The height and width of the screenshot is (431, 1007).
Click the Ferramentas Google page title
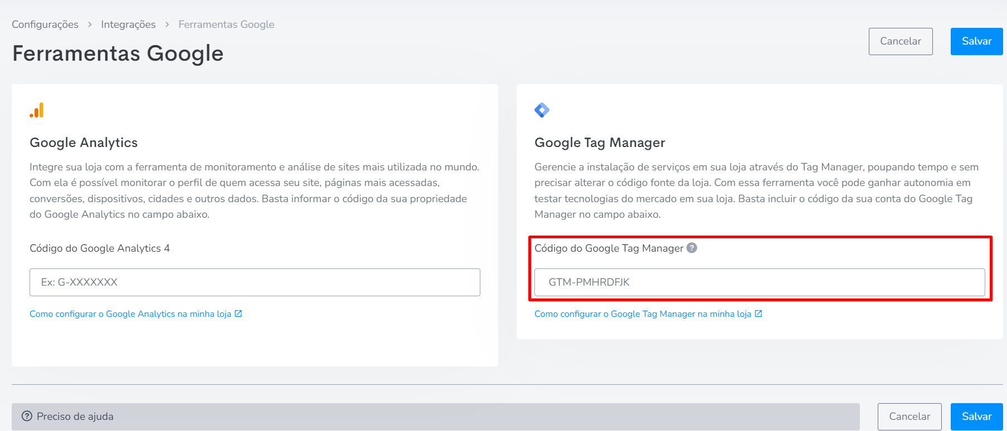[x=118, y=53]
